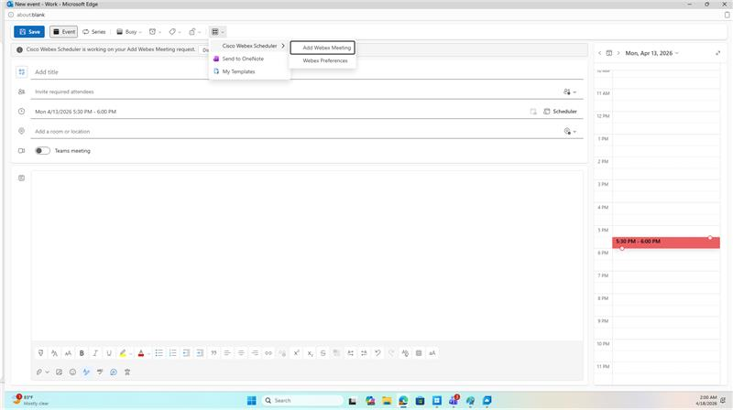The height and width of the screenshot is (410, 733).
Task: Toggle italic formatting in the editor toolbar
Action: (x=95, y=353)
